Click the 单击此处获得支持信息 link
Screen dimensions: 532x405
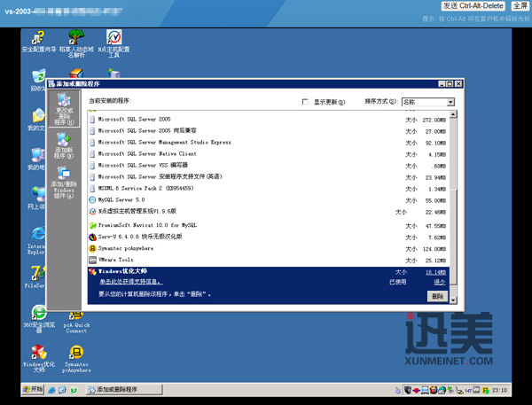click(x=131, y=282)
